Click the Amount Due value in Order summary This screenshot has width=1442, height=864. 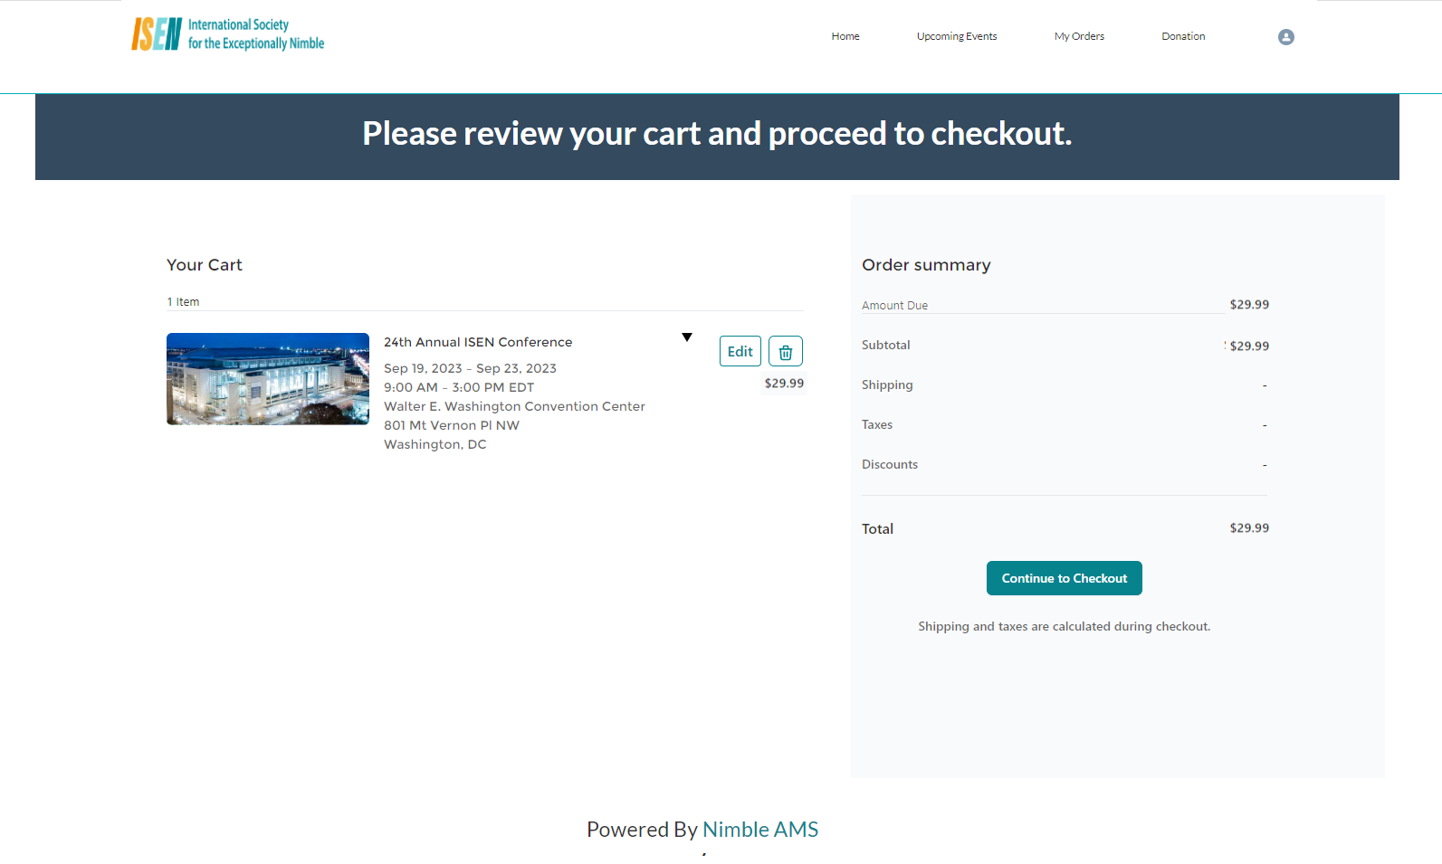click(1248, 305)
